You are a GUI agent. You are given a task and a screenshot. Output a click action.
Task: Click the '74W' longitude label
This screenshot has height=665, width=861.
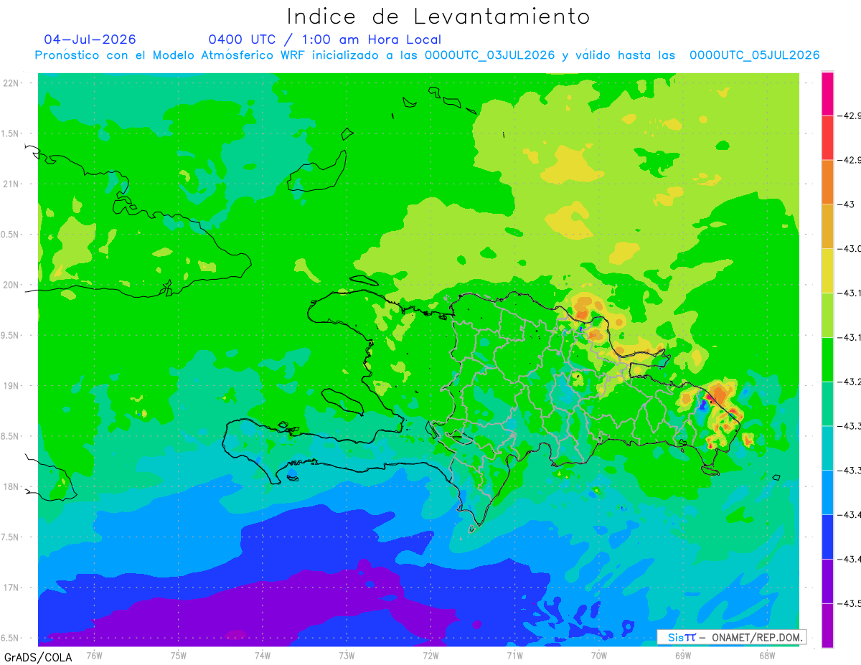(x=263, y=655)
